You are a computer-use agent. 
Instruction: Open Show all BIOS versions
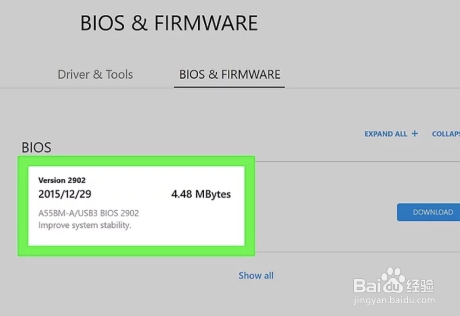pos(256,275)
